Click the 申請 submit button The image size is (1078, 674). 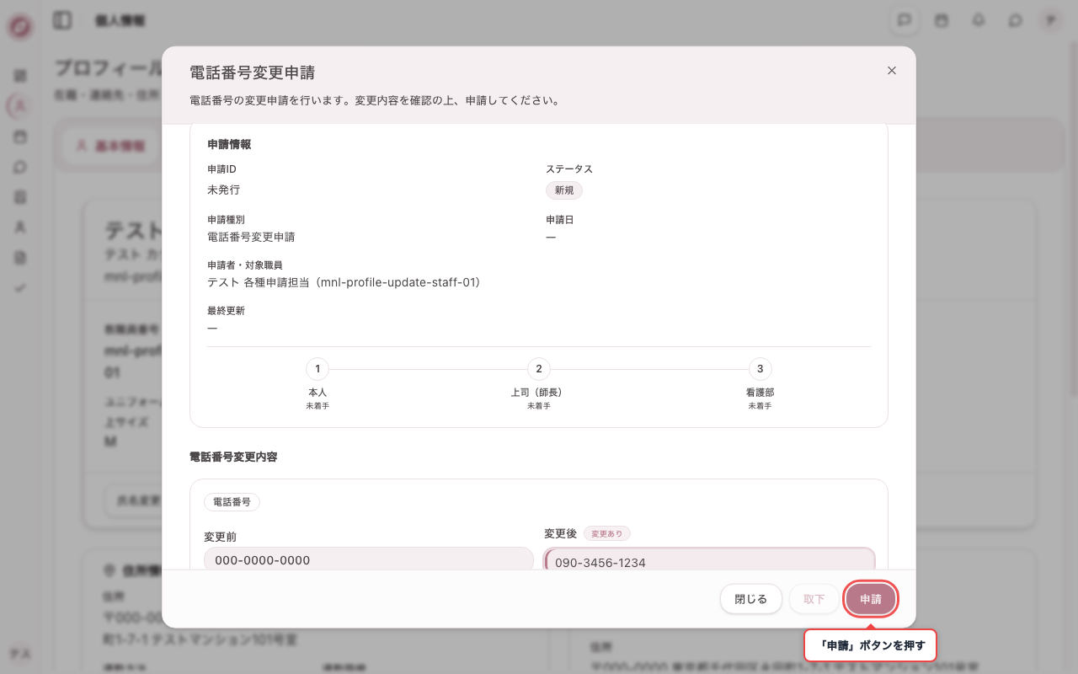871,599
